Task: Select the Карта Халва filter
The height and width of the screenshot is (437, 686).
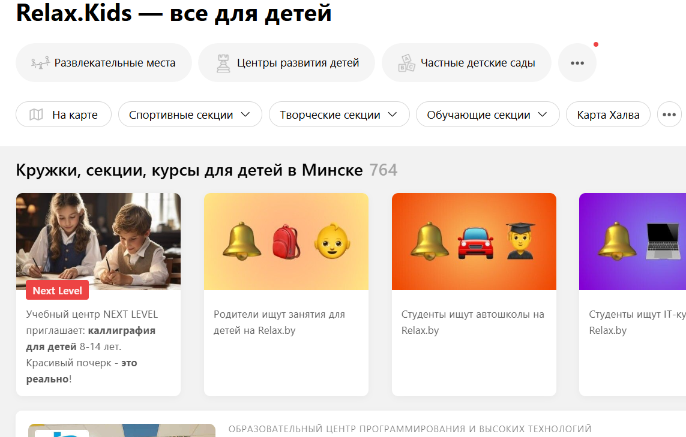Action: pos(608,114)
